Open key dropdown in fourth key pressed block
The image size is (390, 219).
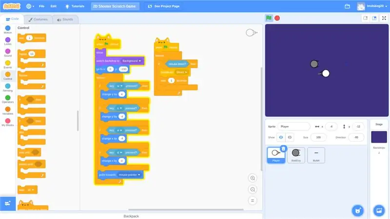coord(119,152)
